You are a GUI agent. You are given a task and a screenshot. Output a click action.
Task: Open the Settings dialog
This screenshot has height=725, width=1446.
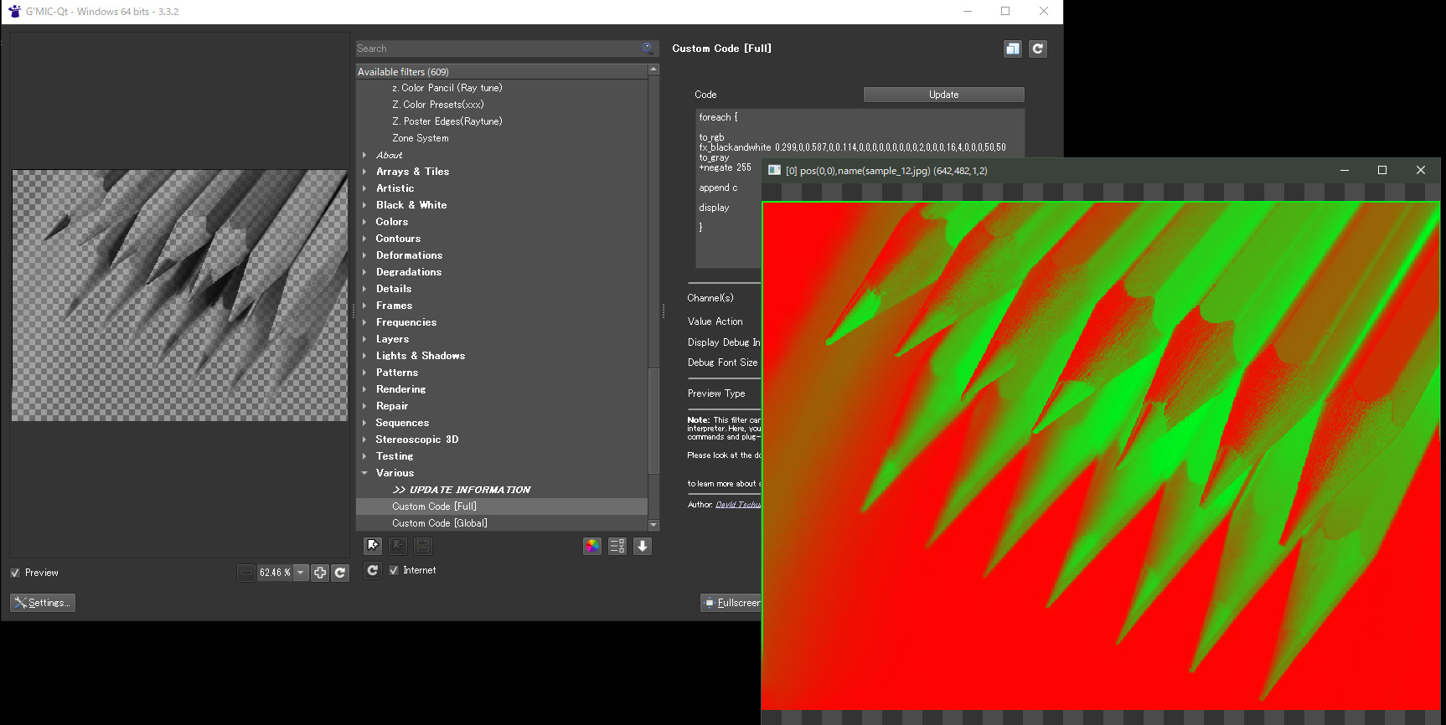coord(43,603)
